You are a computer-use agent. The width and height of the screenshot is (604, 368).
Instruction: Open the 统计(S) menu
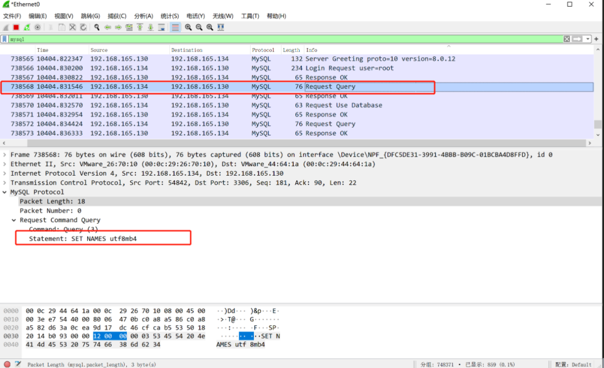pos(169,16)
